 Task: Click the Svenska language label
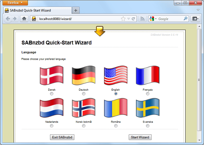pos(148,122)
